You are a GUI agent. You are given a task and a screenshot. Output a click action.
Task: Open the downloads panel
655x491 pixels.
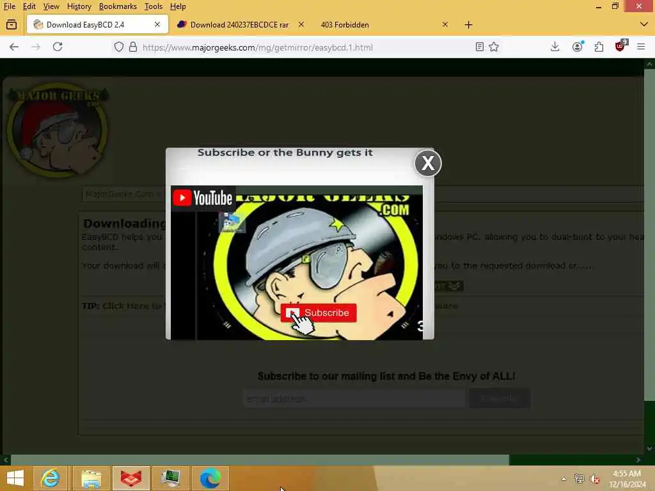(555, 47)
